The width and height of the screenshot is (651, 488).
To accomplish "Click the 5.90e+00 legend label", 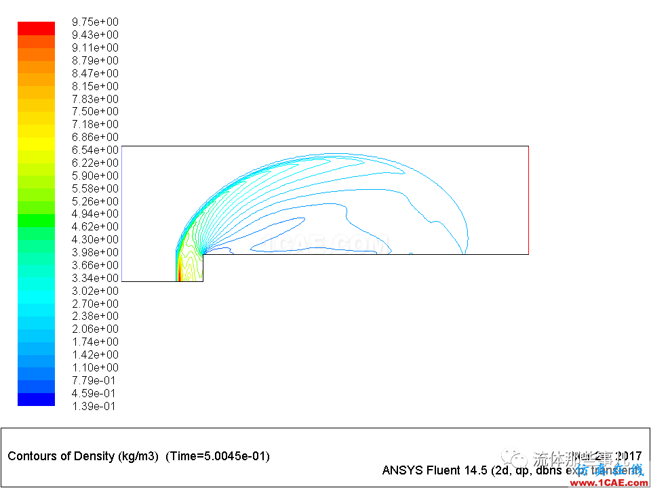I will point(95,176).
